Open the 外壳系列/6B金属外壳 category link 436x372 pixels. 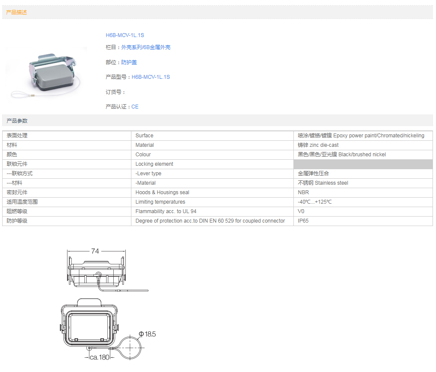click(x=146, y=47)
